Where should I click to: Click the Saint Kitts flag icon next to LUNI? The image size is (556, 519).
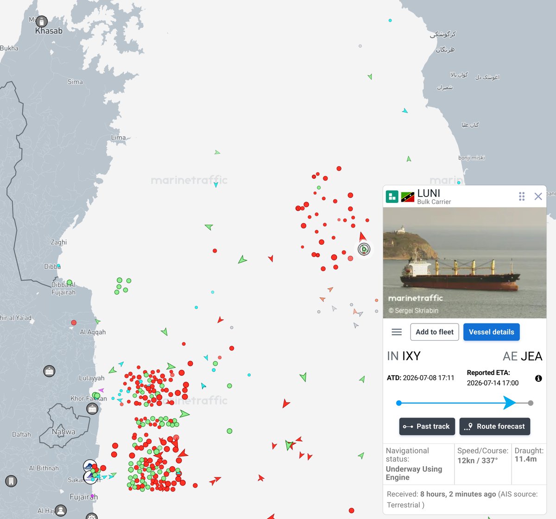click(408, 196)
